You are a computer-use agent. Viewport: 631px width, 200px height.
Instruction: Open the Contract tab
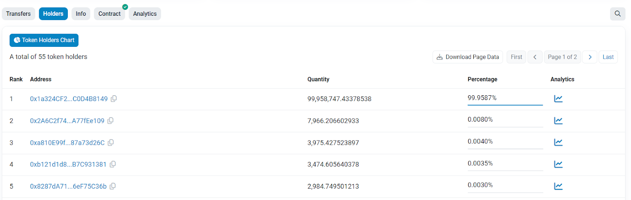click(109, 14)
